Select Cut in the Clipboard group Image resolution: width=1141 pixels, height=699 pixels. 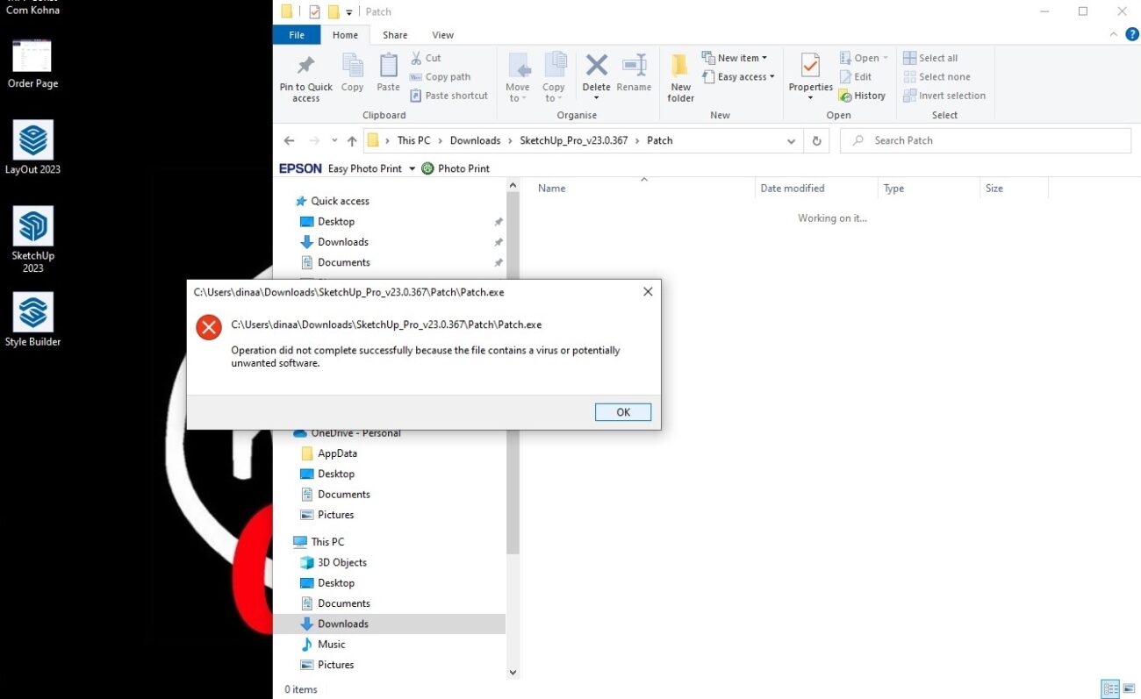(426, 58)
